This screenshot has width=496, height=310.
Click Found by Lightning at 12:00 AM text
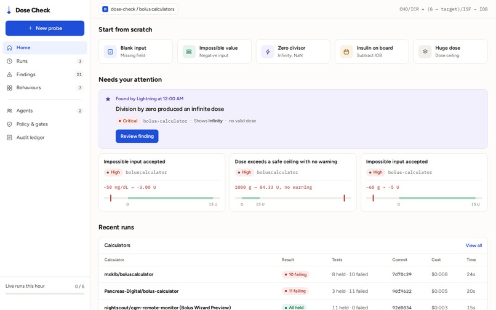[150, 98]
